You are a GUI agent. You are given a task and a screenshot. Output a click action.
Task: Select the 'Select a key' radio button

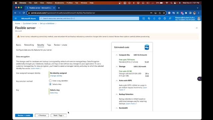coord(50,84)
